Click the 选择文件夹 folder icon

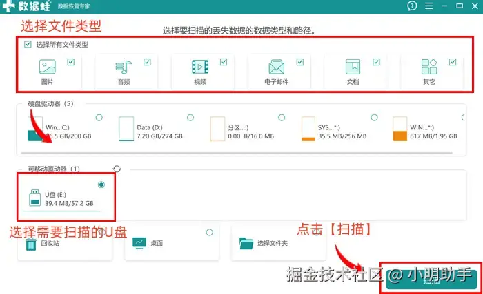[246, 243]
